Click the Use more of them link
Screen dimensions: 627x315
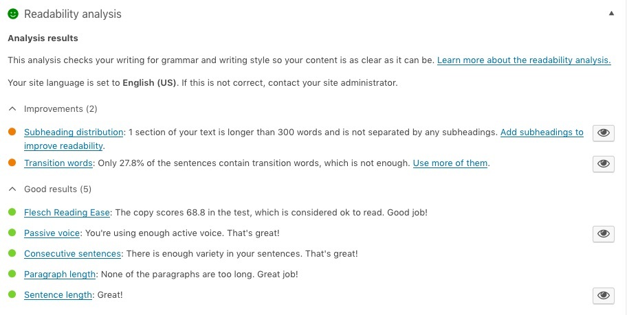tap(450, 163)
